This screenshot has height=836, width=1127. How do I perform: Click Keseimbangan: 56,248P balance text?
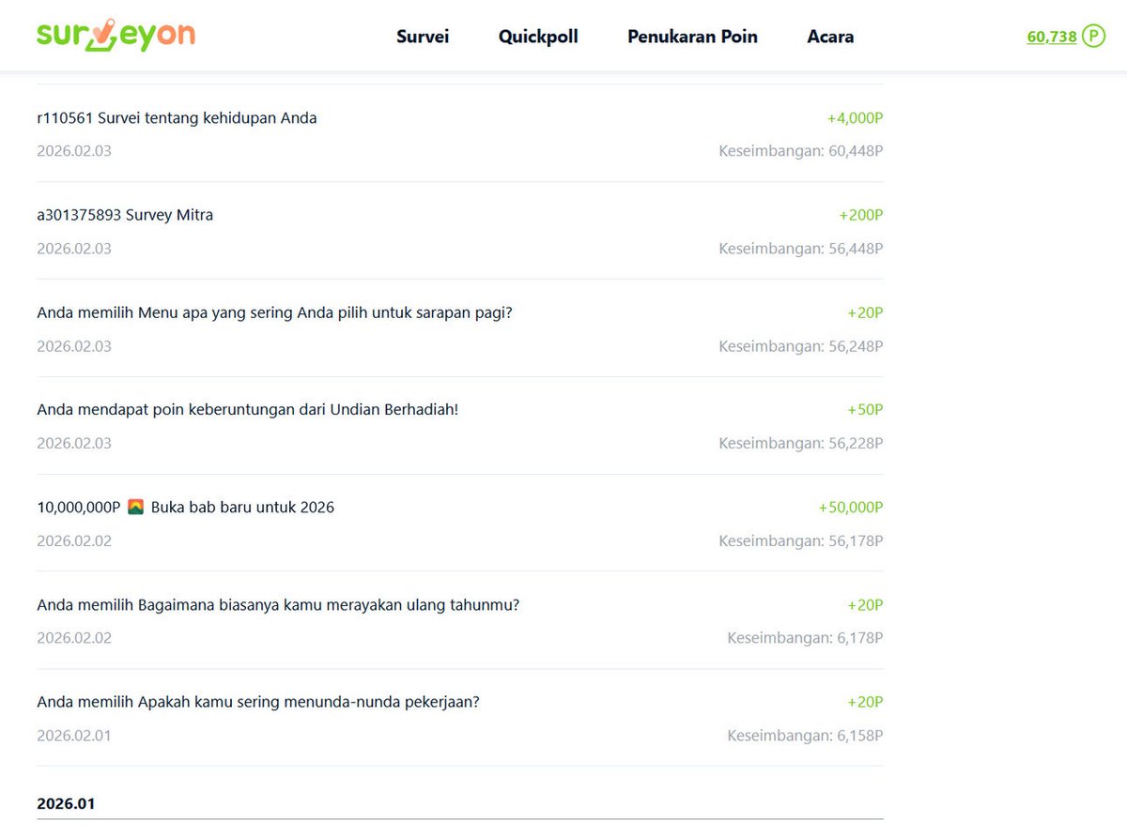(801, 346)
